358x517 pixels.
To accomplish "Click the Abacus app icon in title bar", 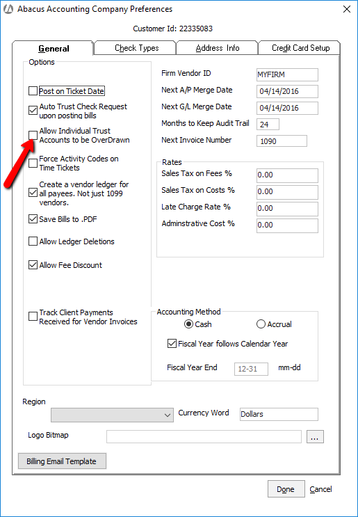I will pos(8,9).
